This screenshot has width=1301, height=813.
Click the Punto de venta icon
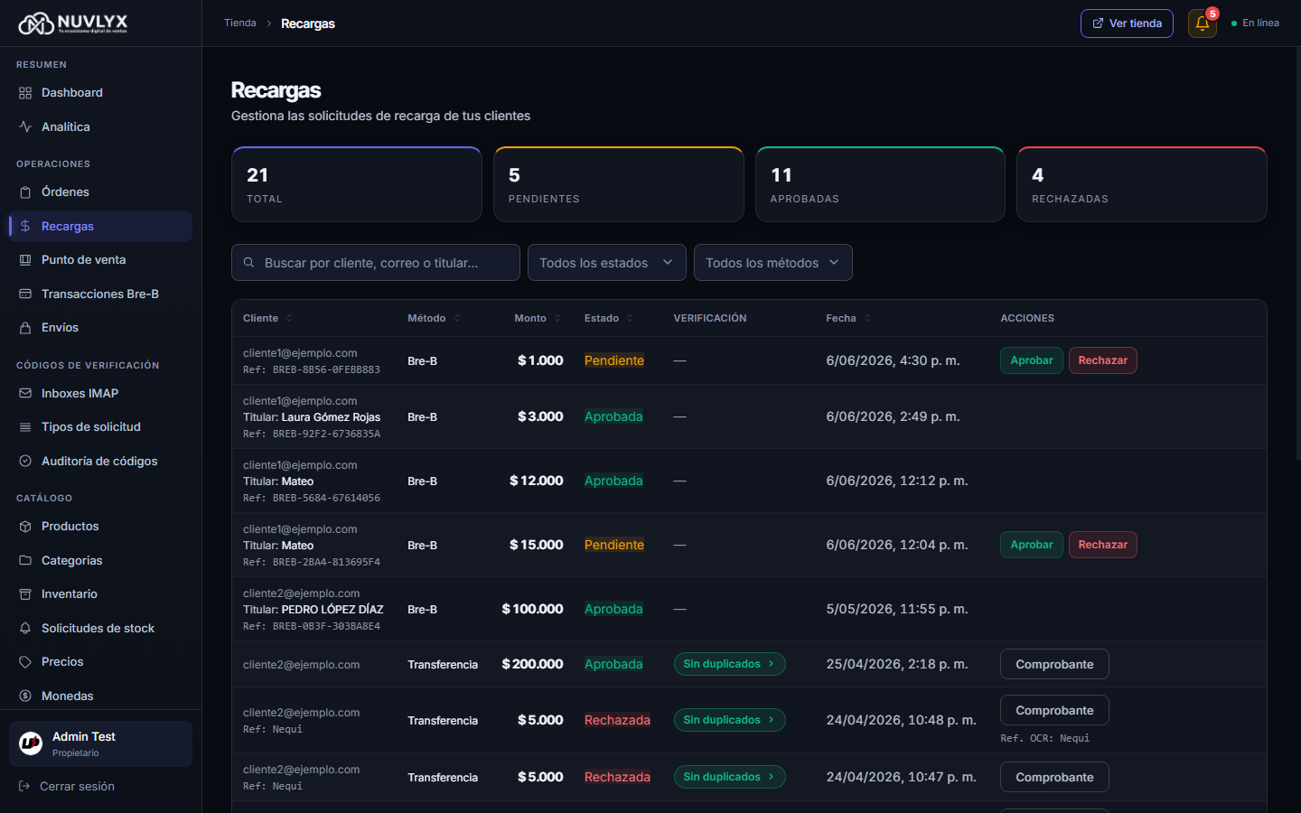coord(25,260)
